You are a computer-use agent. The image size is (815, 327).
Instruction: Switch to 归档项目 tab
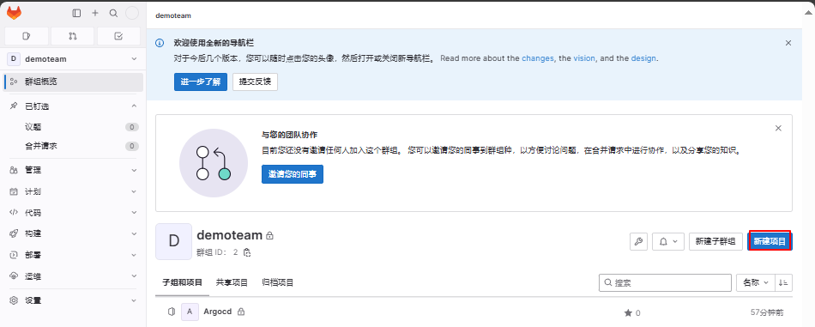coord(278,283)
